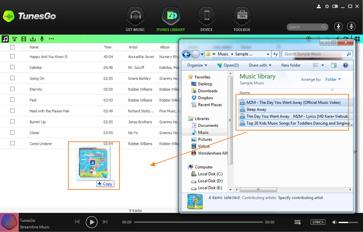Select Music under Libraries
Screen dimensions: 363x232
[200, 132]
